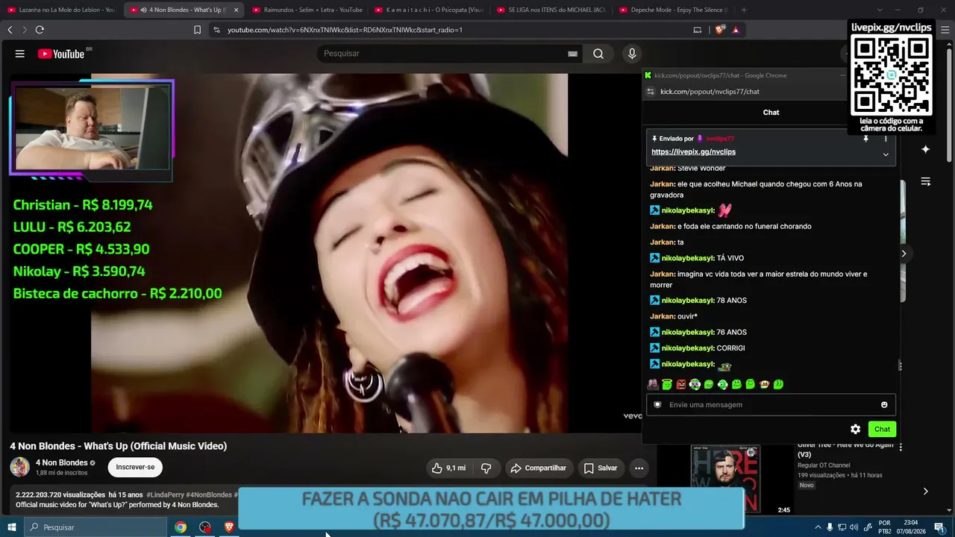Open the Windows Start menu
The image size is (955, 537).
[12, 527]
